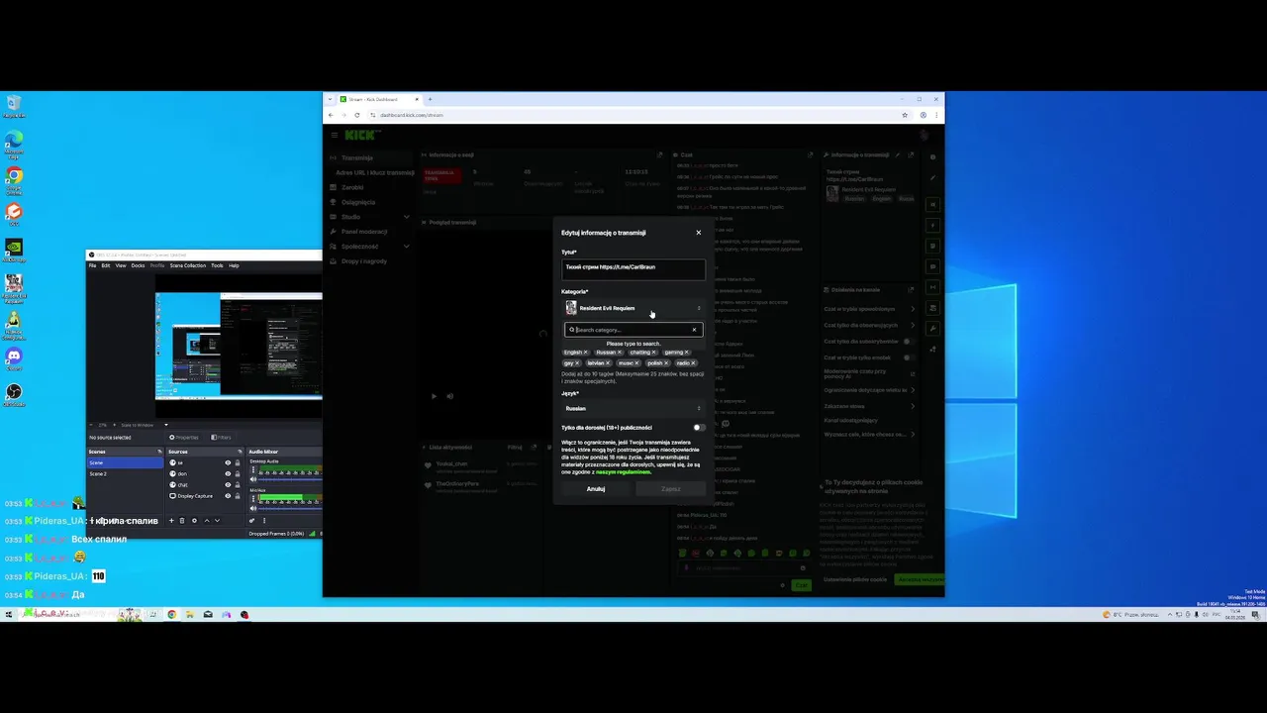Open the OBS Help menu
1267x713 pixels.
point(234,265)
